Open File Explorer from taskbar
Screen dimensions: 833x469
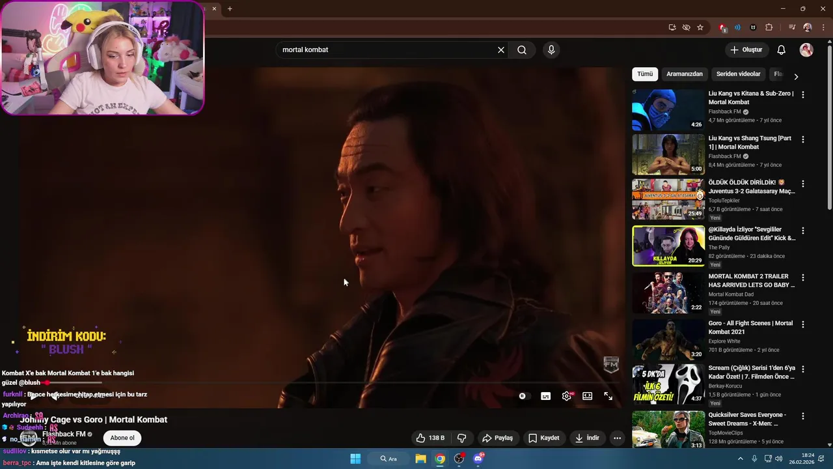[420, 459]
